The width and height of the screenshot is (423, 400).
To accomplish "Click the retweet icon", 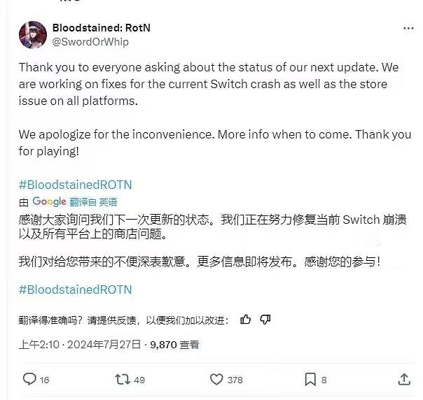I will pyautogui.click(x=122, y=380).
